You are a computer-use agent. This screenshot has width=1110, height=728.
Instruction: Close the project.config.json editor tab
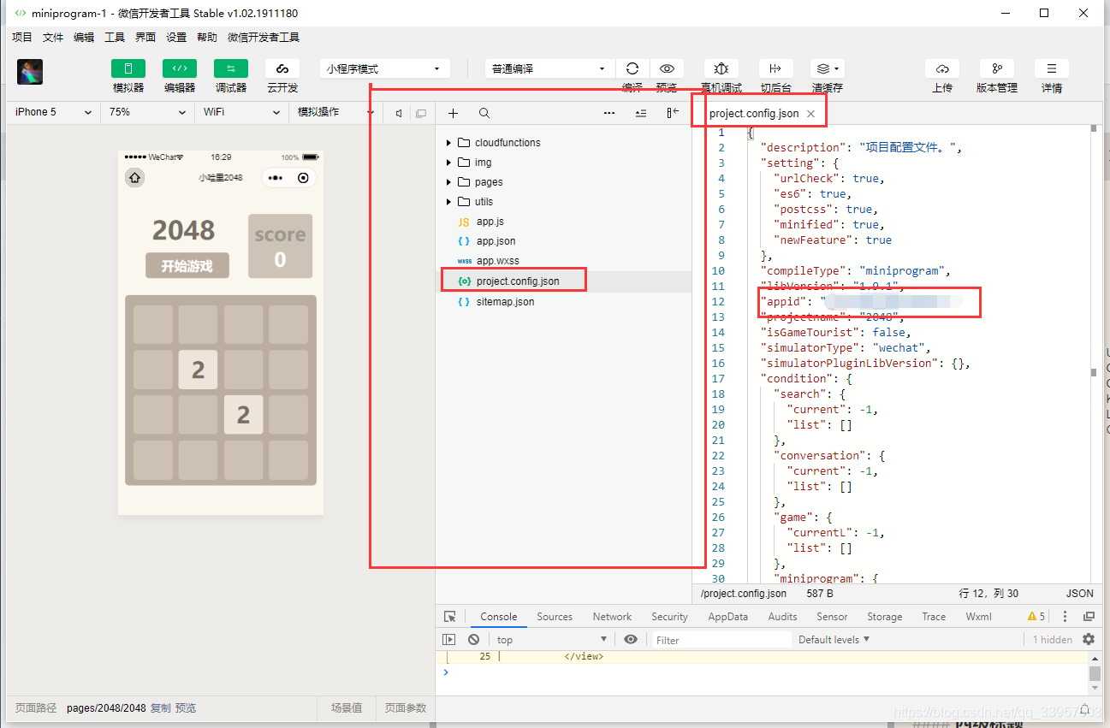pos(810,114)
